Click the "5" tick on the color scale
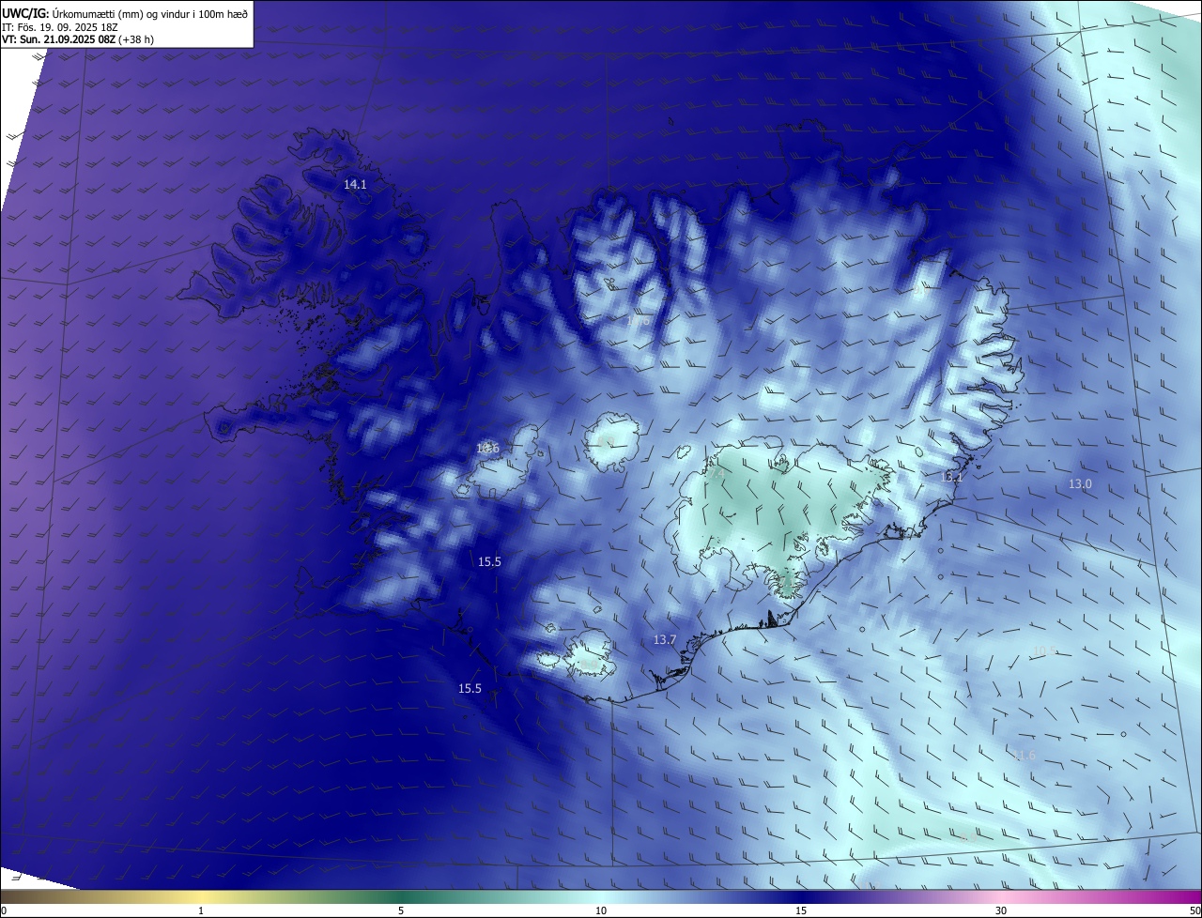Viewport: 1202px width, 918px height. click(x=401, y=910)
